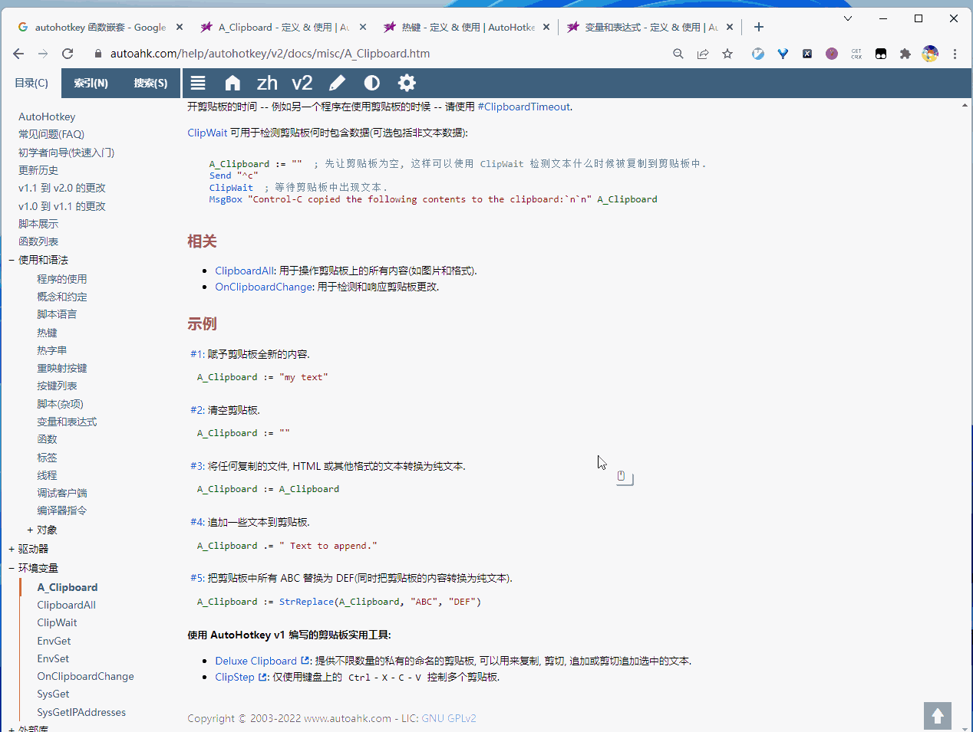Select the 搜索(S) sidebar tab

click(x=150, y=83)
